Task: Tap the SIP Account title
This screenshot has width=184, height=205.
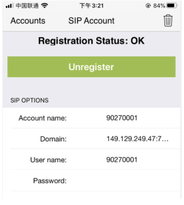Action: pos(91,21)
